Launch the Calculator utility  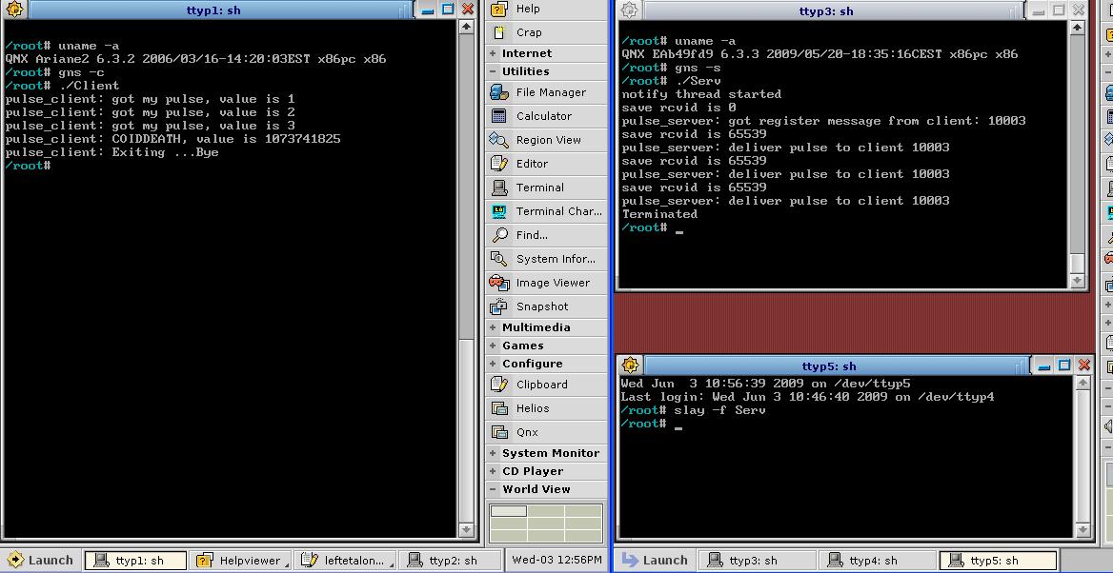pos(543,116)
